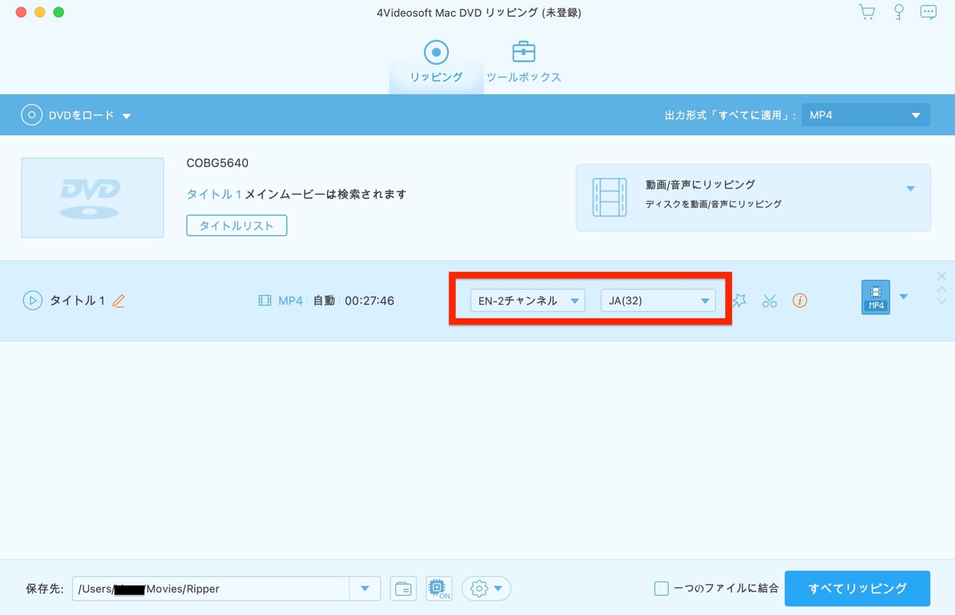Expand the 動画/音声にリッピング mode dropdown
This screenshot has height=615, width=955.
pyautogui.click(x=910, y=188)
